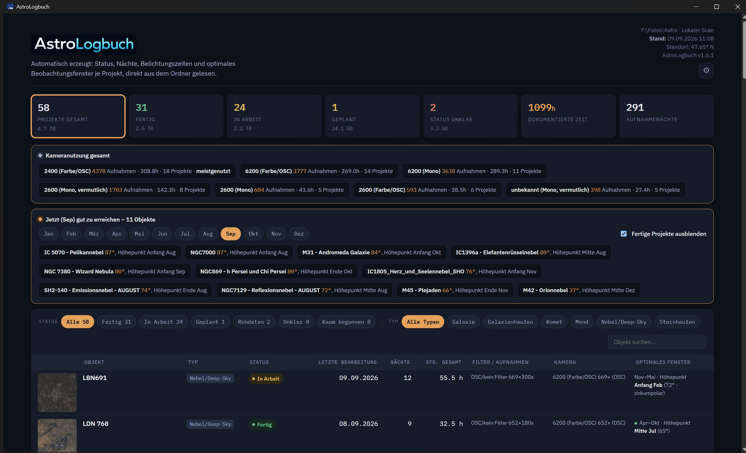
Task: Click the 'In Arbeit' badge of LBN691
Action: [x=266, y=379]
